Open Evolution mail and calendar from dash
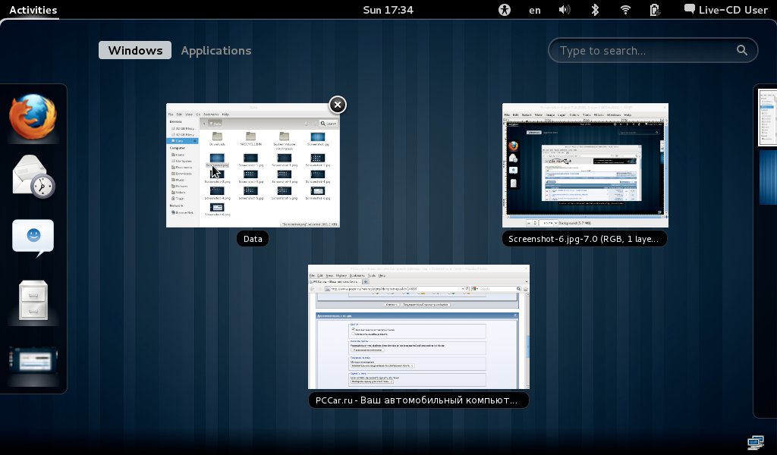This screenshot has height=455, width=777. [33, 176]
